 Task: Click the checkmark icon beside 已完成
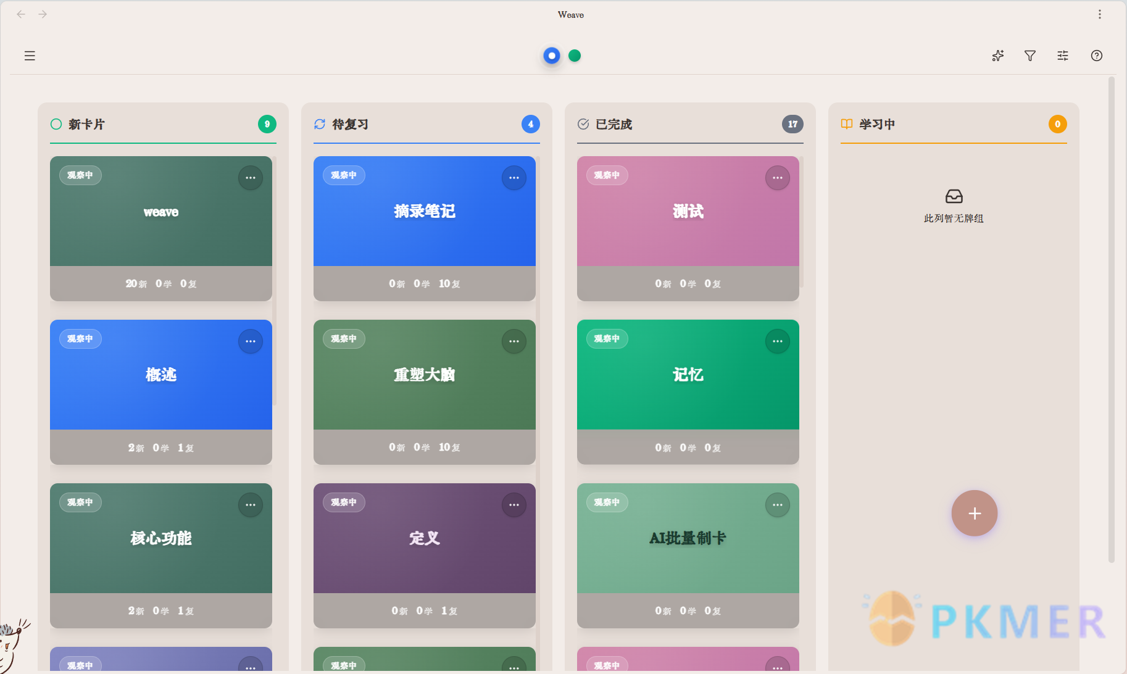pyautogui.click(x=583, y=124)
